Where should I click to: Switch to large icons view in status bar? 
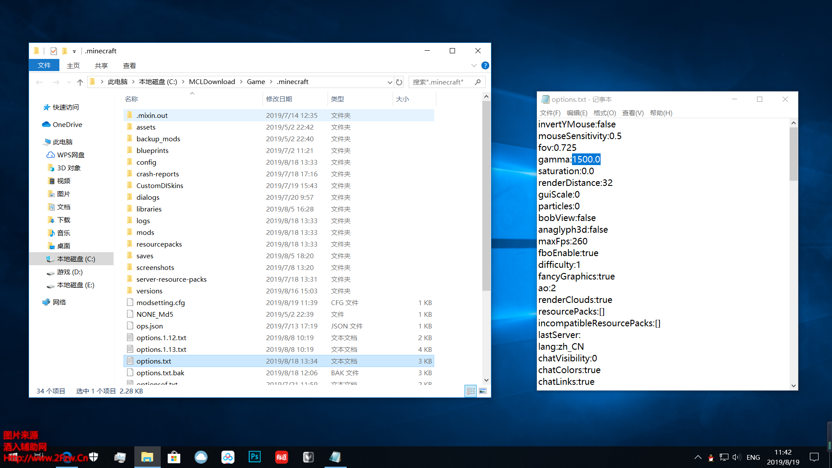pos(482,391)
